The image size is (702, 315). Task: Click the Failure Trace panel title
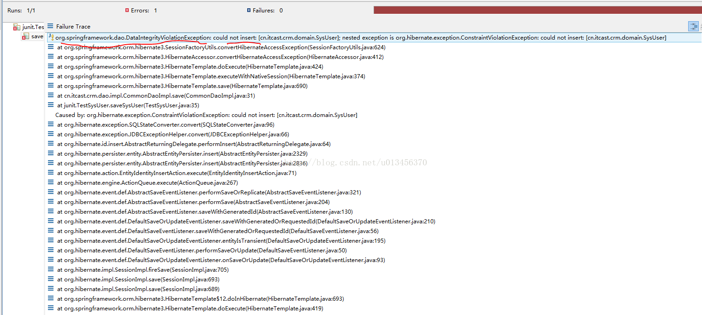point(73,27)
